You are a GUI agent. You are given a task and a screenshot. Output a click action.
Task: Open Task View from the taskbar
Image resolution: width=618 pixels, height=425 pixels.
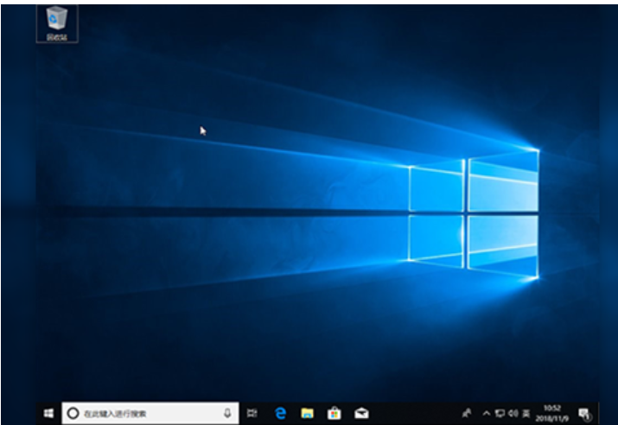pos(252,414)
